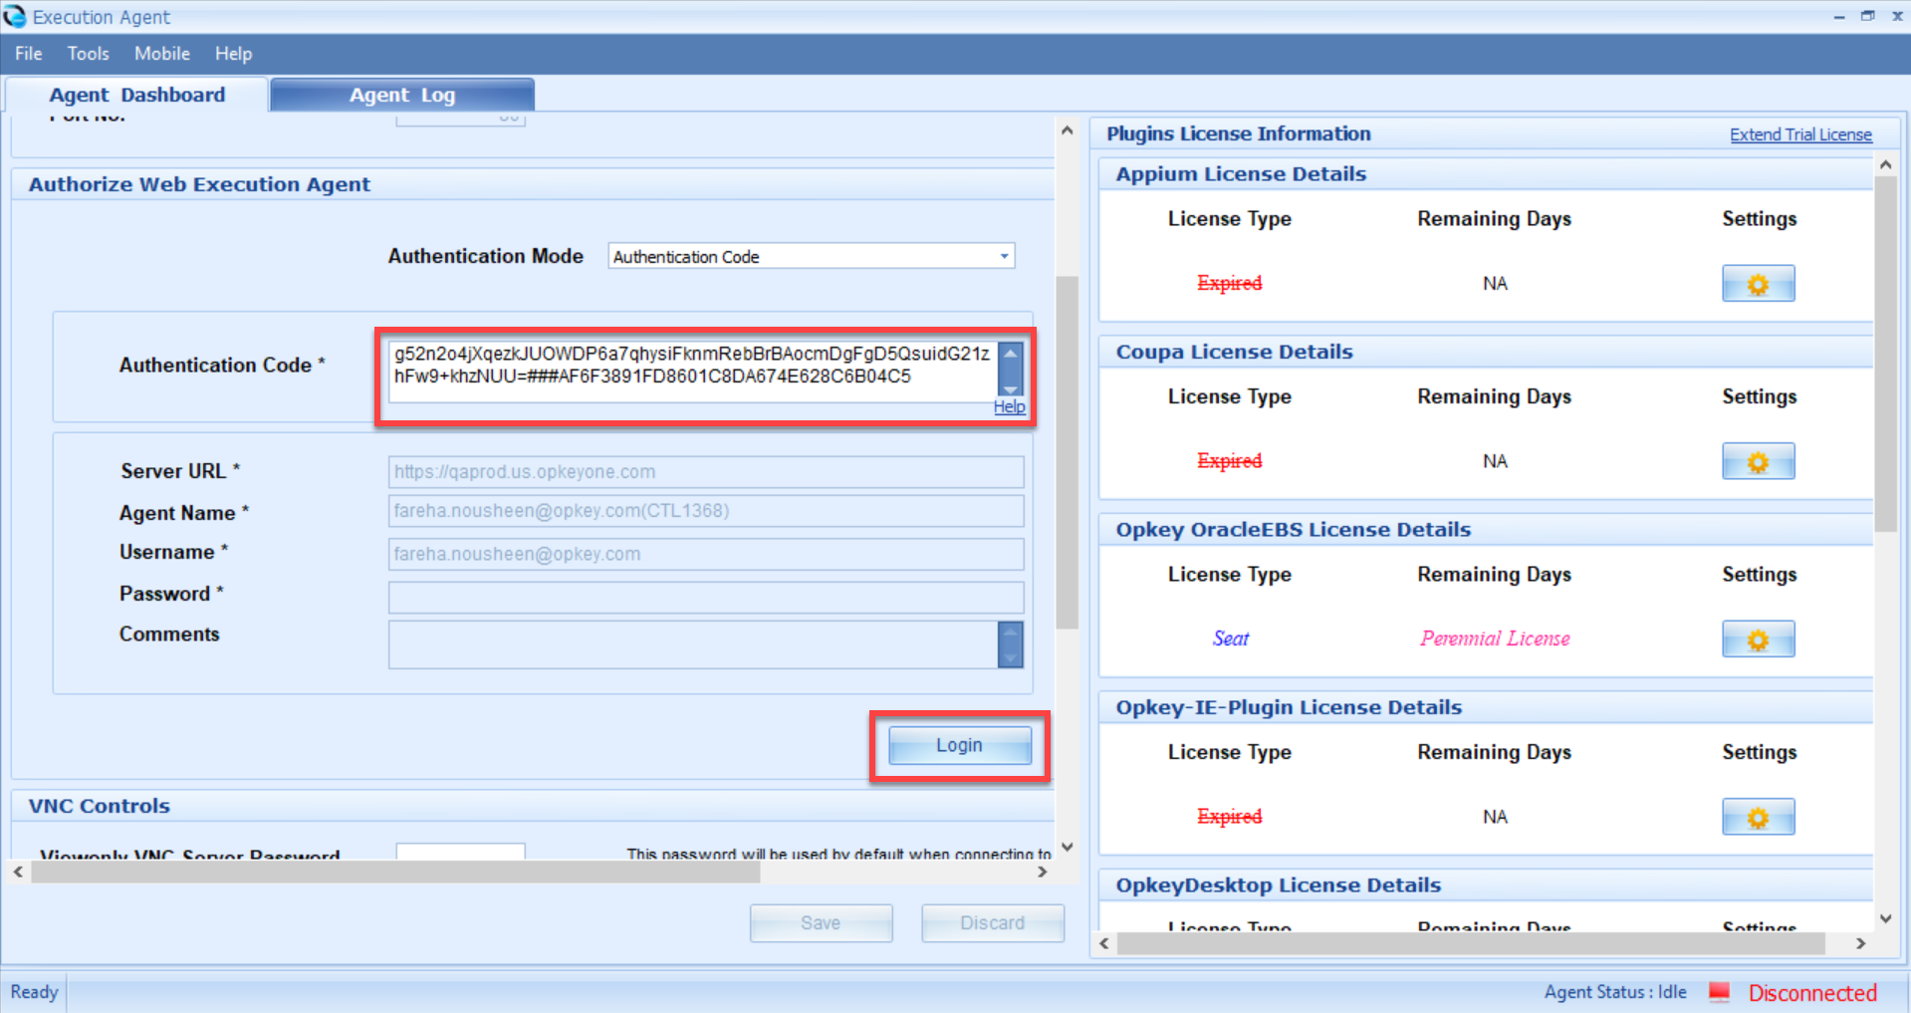Click NA remaining days under Appium
The height and width of the screenshot is (1013, 1911).
pyautogui.click(x=1495, y=284)
